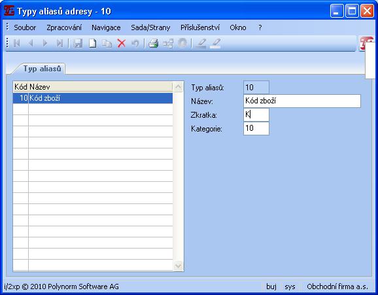
Task: Select list row 10 Kód zboží
Action: point(93,98)
